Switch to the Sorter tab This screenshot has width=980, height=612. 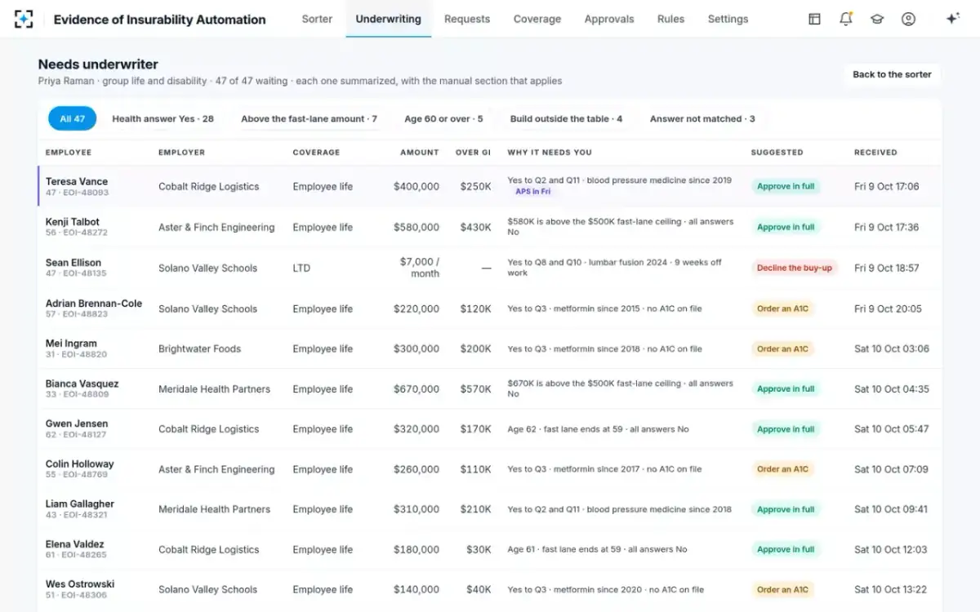(317, 19)
